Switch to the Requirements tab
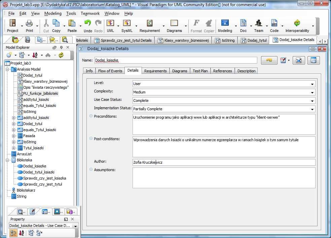The height and width of the screenshot is (238, 331). pos(155,71)
